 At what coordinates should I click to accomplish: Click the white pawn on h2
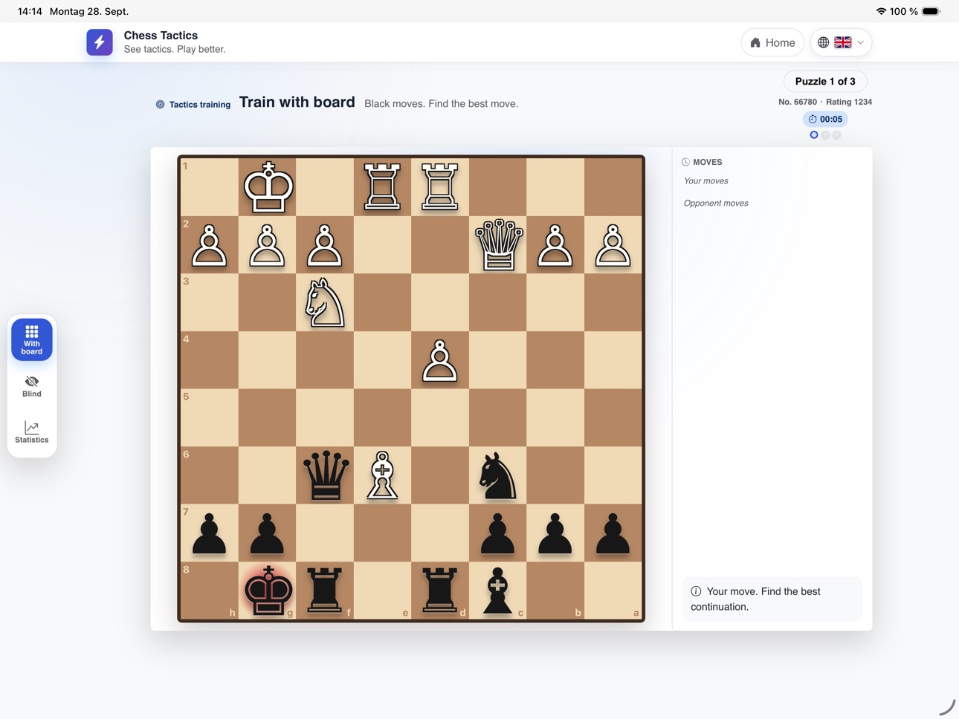210,245
